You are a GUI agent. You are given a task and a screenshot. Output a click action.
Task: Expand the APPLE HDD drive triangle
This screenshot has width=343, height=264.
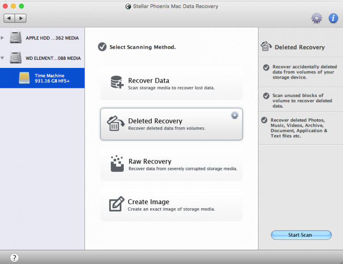click(2, 38)
